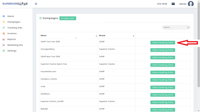Click the danac username
Viewport: 200px width, 112px height.
pyautogui.click(x=183, y=4)
